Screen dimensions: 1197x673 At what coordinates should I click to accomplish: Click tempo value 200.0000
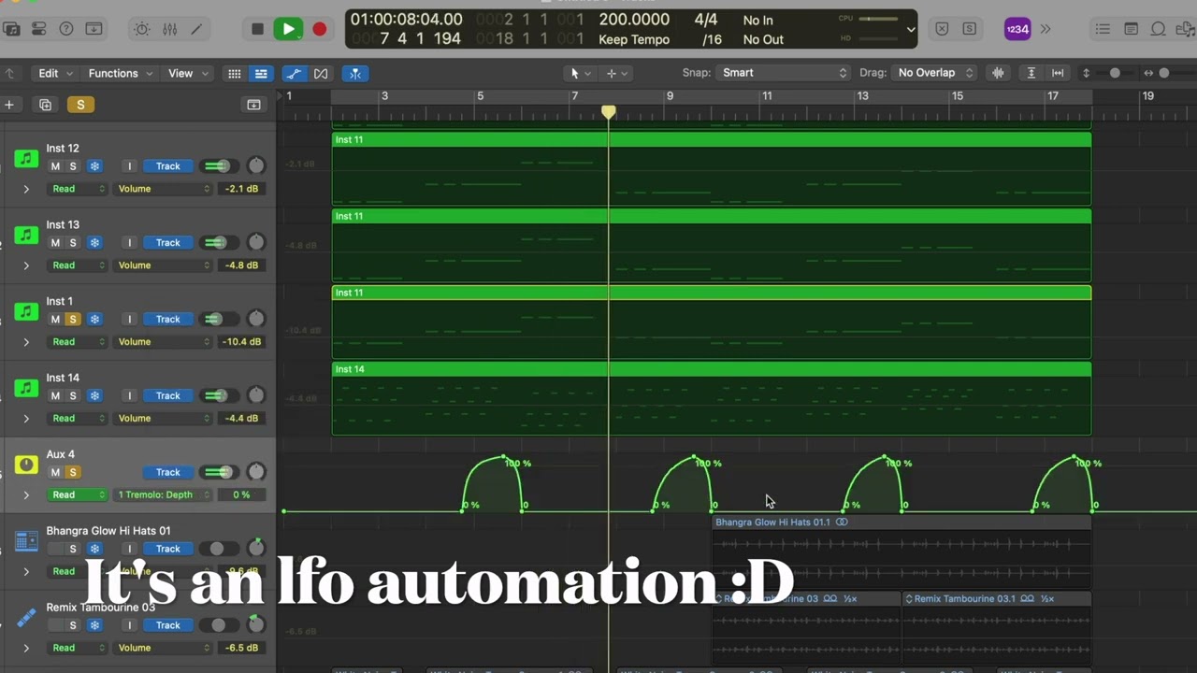634,20
